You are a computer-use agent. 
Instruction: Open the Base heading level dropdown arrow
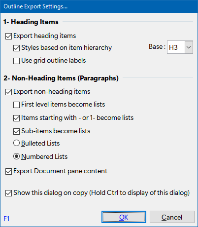pyautogui.click(x=189, y=47)
